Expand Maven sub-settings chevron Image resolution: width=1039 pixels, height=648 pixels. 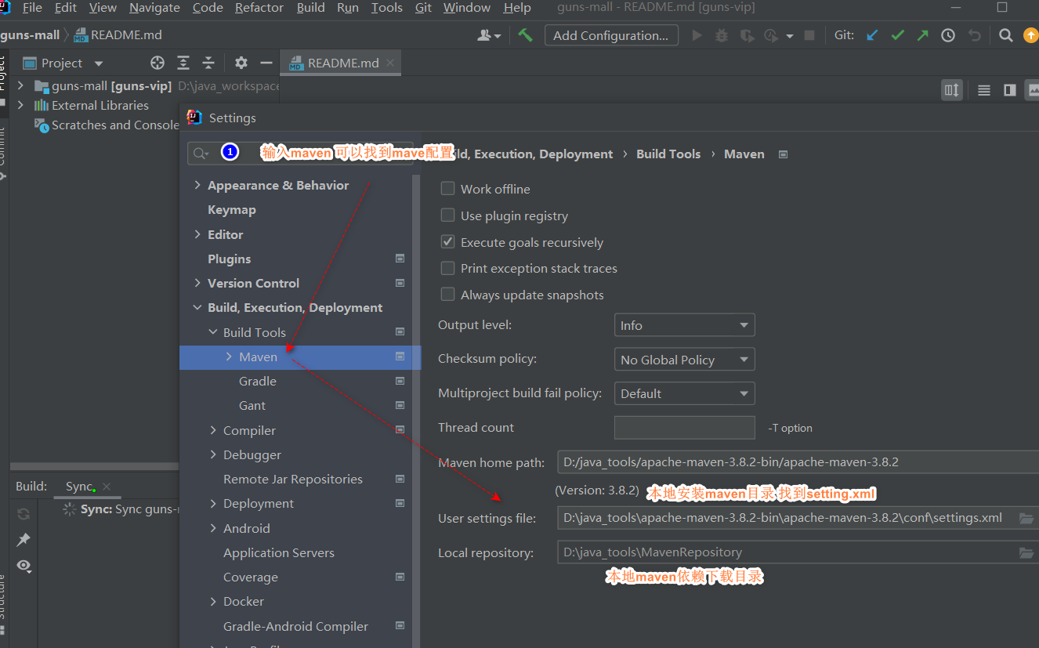point(229,357)
